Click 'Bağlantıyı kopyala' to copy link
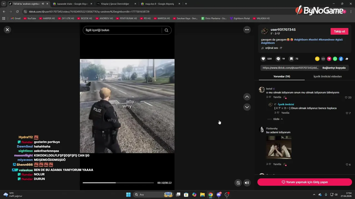355x199 pixels. 334,68
